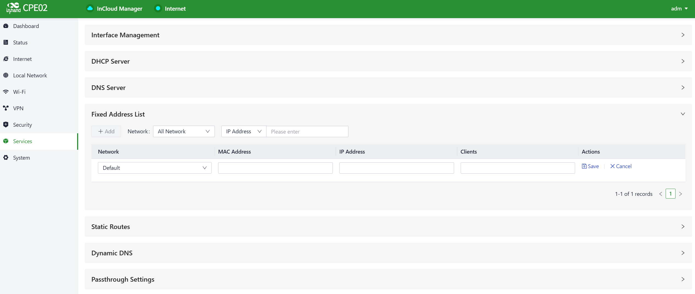Open the IP Address search type dropdown
The width and height of the screenshot is (695, 294).
(x=243, y=131)
